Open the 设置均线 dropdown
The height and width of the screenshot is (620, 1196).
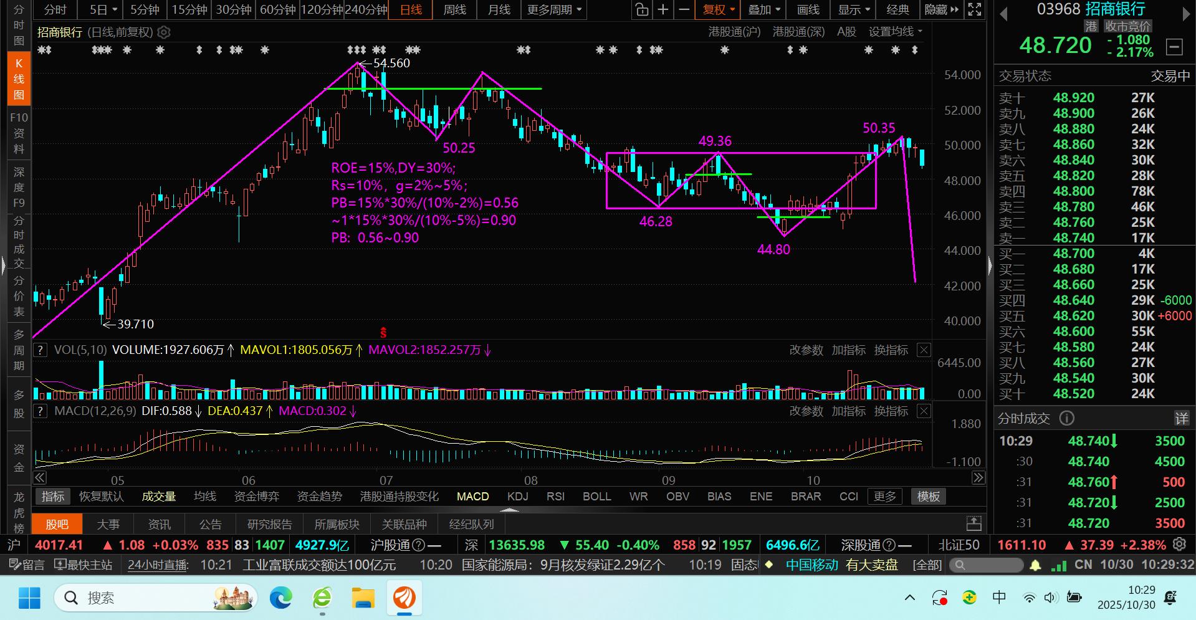coord(896,32)
